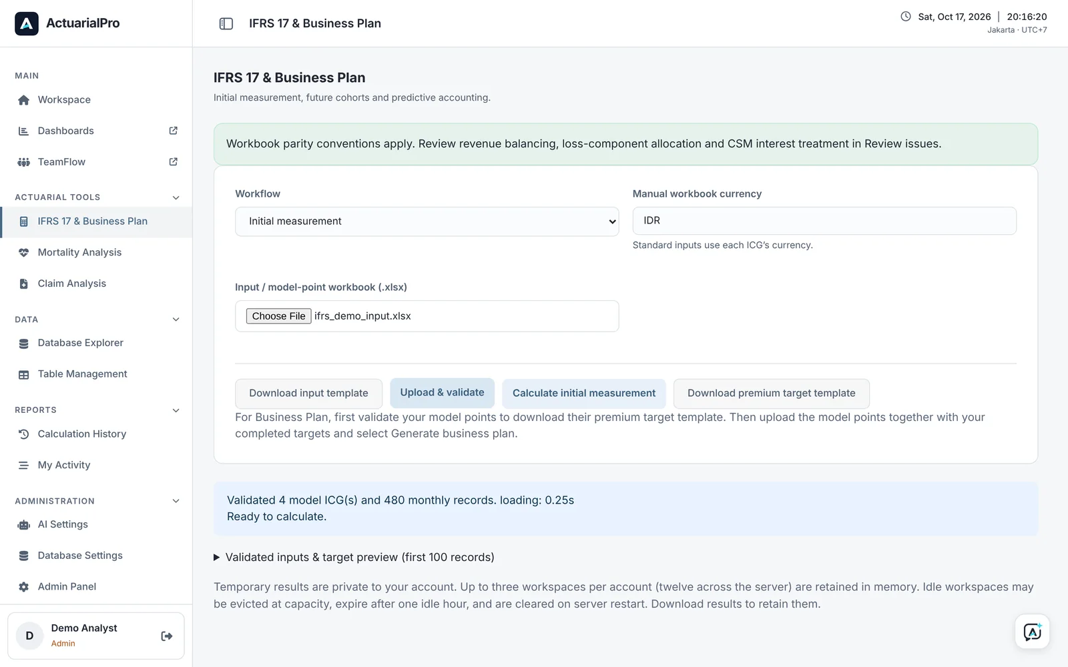
Task: Click the Database Explorer icon
Action: pyautogui.click(x=24, y=344)
